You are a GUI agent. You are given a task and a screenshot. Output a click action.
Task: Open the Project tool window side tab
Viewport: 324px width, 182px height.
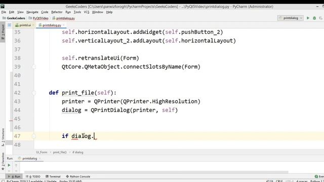3,32
